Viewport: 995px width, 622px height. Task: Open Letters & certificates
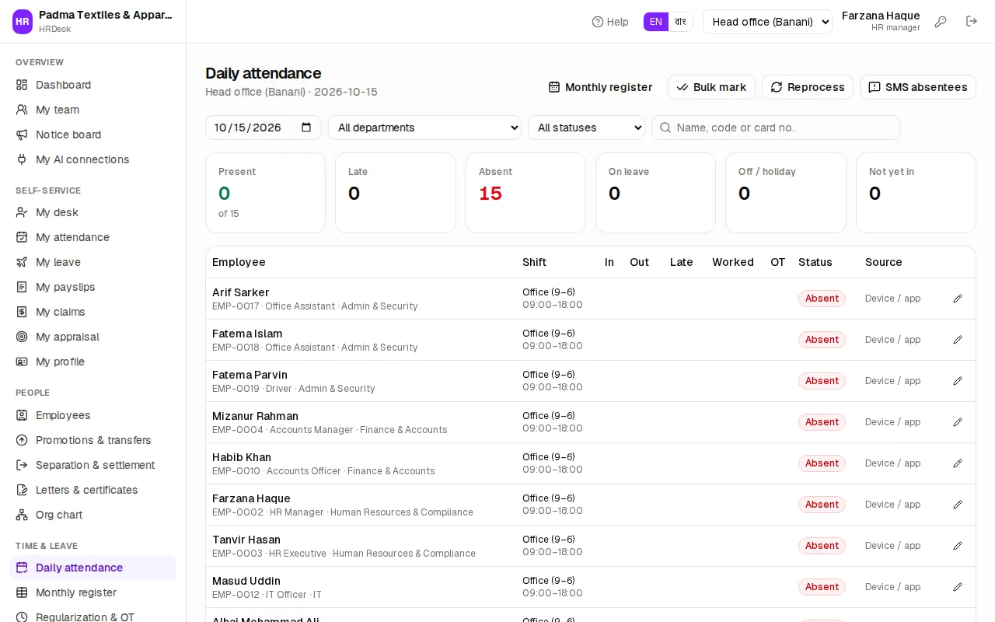click(93, 490)
